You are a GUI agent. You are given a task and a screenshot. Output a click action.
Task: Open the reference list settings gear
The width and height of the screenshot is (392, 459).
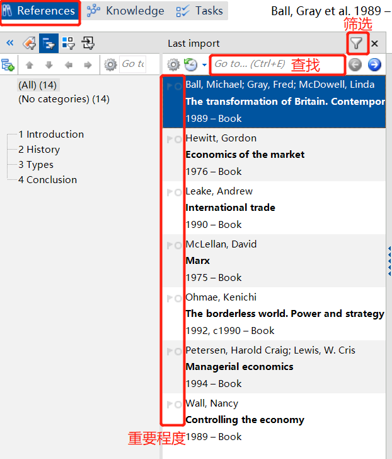(173, 64)
